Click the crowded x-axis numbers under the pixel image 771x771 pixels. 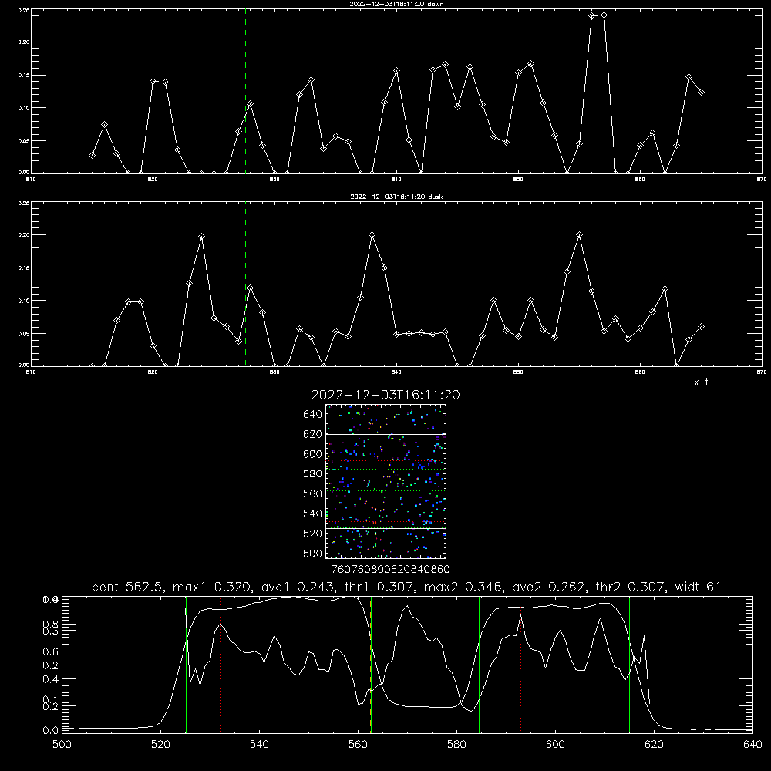click(390, 569)
